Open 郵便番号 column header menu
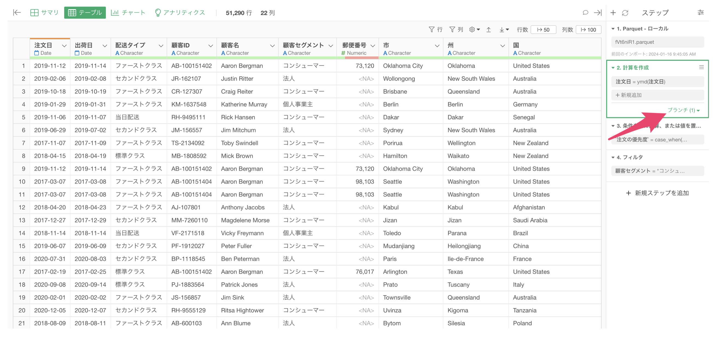 click(373, 46)
